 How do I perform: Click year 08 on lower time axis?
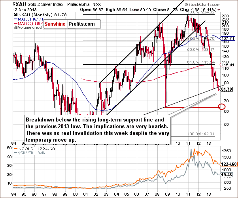[157, 194]
